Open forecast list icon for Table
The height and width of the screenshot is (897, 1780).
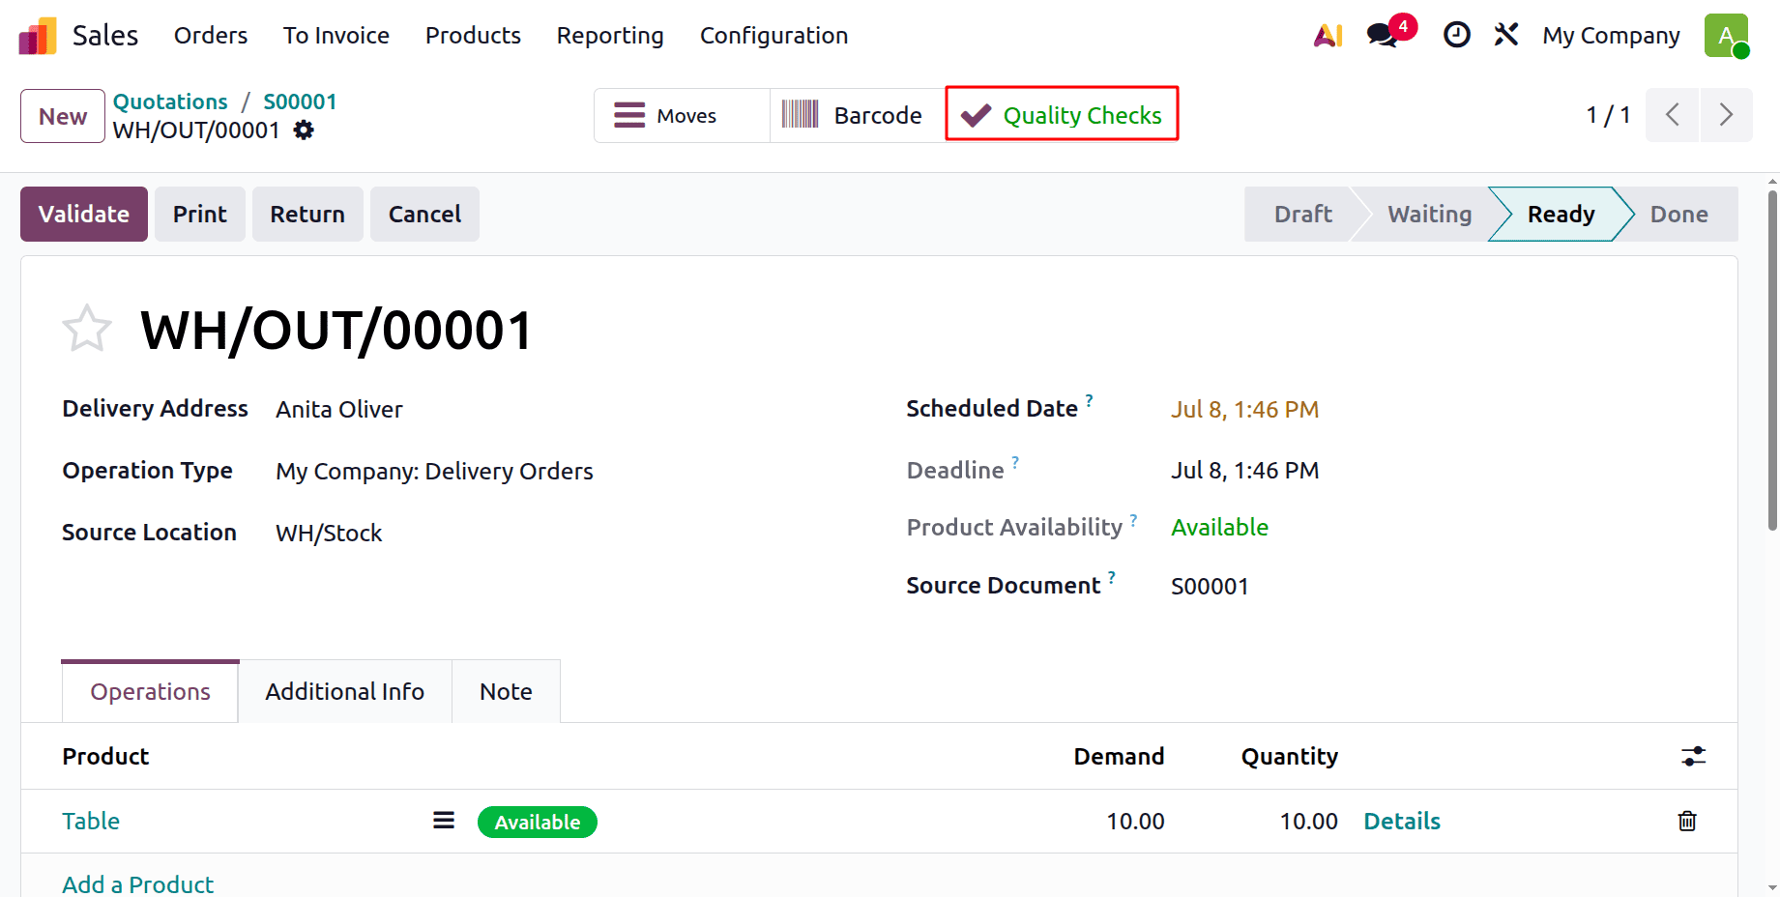click(x=444, y=821)
